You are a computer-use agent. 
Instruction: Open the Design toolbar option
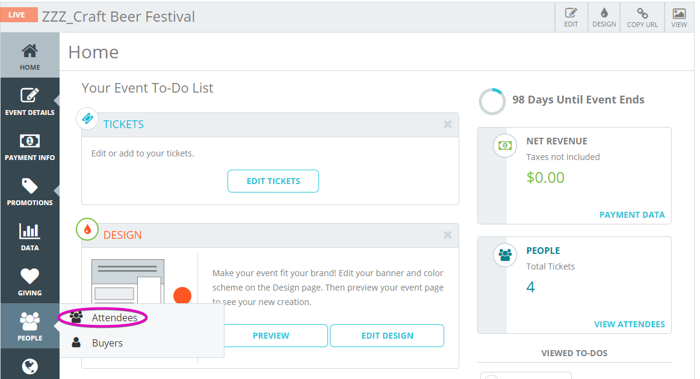[x=604, y=17]
